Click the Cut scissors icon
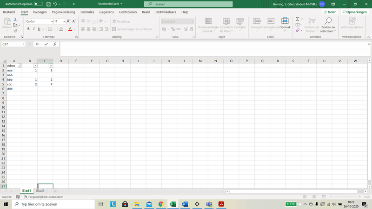 pos(15,20)
